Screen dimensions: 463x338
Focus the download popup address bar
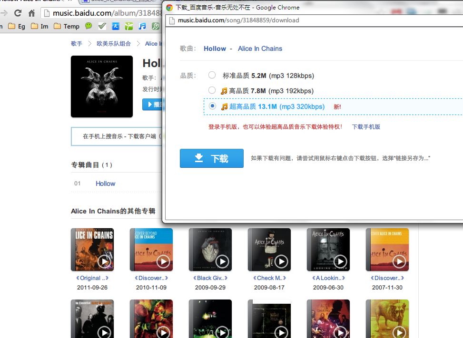click(x=315, y=20)
